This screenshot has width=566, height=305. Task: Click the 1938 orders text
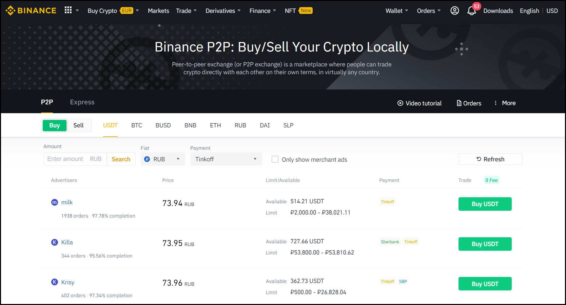pos(75,216)
